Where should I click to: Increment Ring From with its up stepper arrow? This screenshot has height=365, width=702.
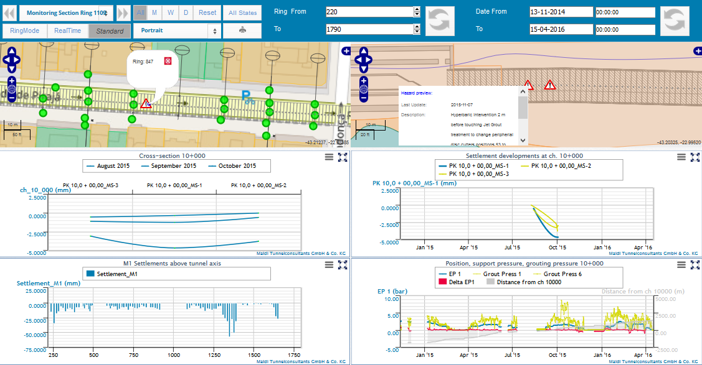coord(416,8)
